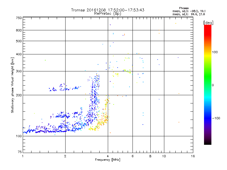Image resolution: width=227 pixels, height=170 pixels.
Task: Click the y-axis '400' tick label
Action: coord(19,54)
